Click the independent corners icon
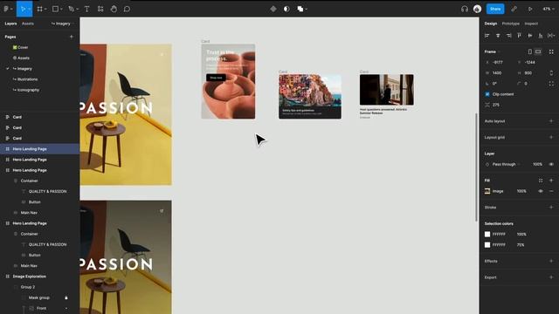 point(551,84)
